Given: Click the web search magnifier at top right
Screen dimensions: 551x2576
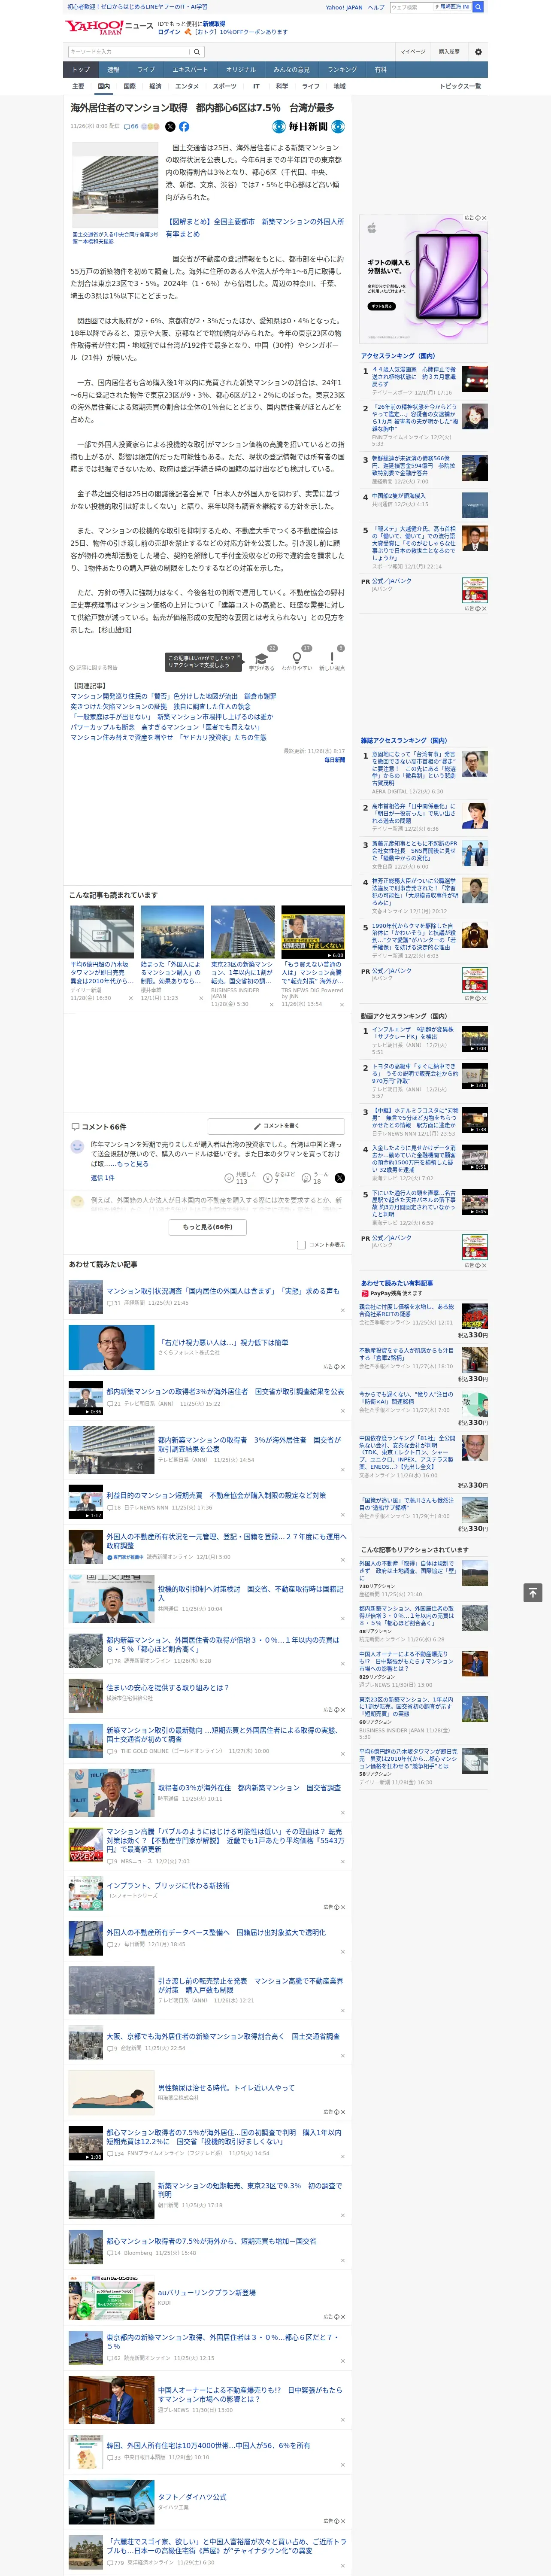Looking at the screenshot, I should coord(478,7).
